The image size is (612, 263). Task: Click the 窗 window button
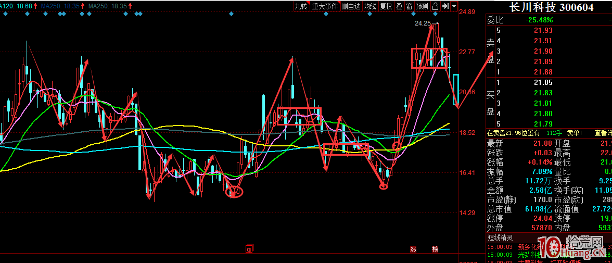[409, 6]
